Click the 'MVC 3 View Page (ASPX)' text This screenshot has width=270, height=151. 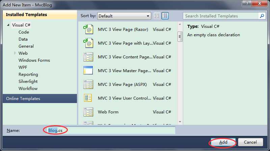122,85
